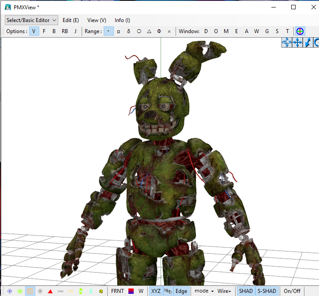Toggle the green hatched display icon
Viewport: 319px width, 296px height.
pyautogui.click(x=20, y=291)
